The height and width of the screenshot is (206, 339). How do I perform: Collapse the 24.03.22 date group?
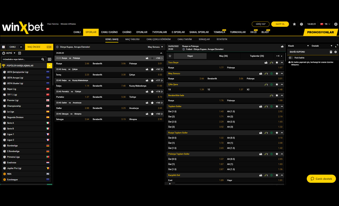[161, 53]
